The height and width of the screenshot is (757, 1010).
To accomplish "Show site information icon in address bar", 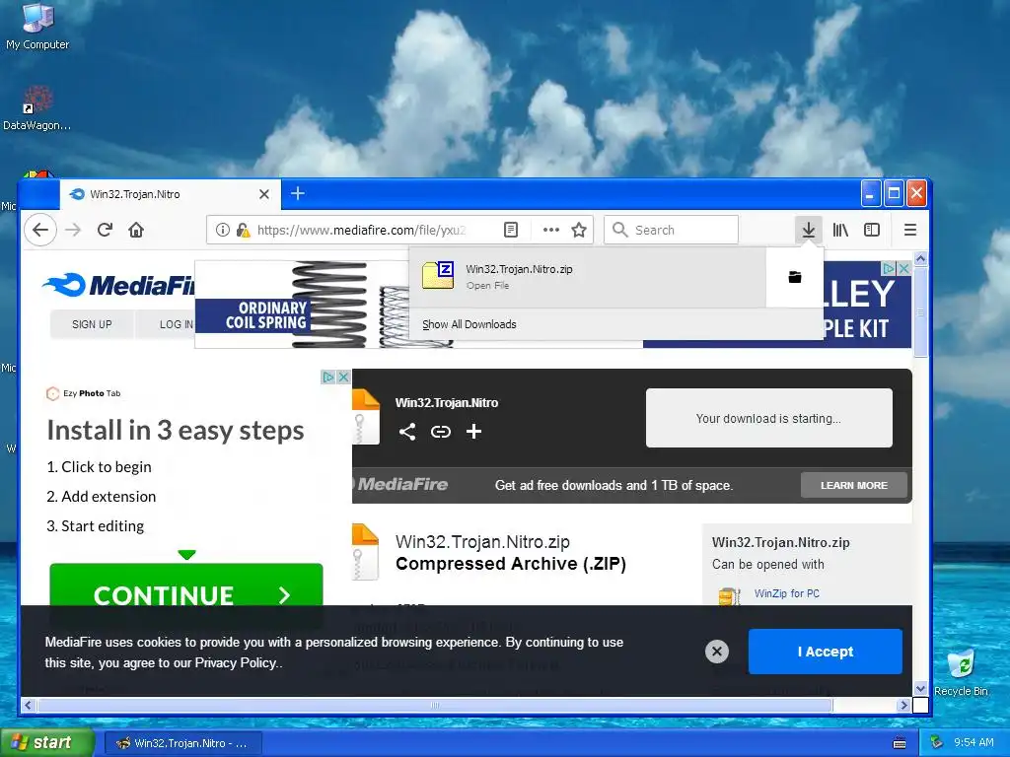I will click(222, 230).
